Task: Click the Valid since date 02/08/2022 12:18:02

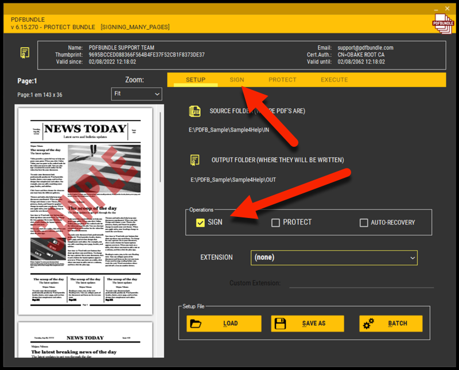Action: point(112,62)
